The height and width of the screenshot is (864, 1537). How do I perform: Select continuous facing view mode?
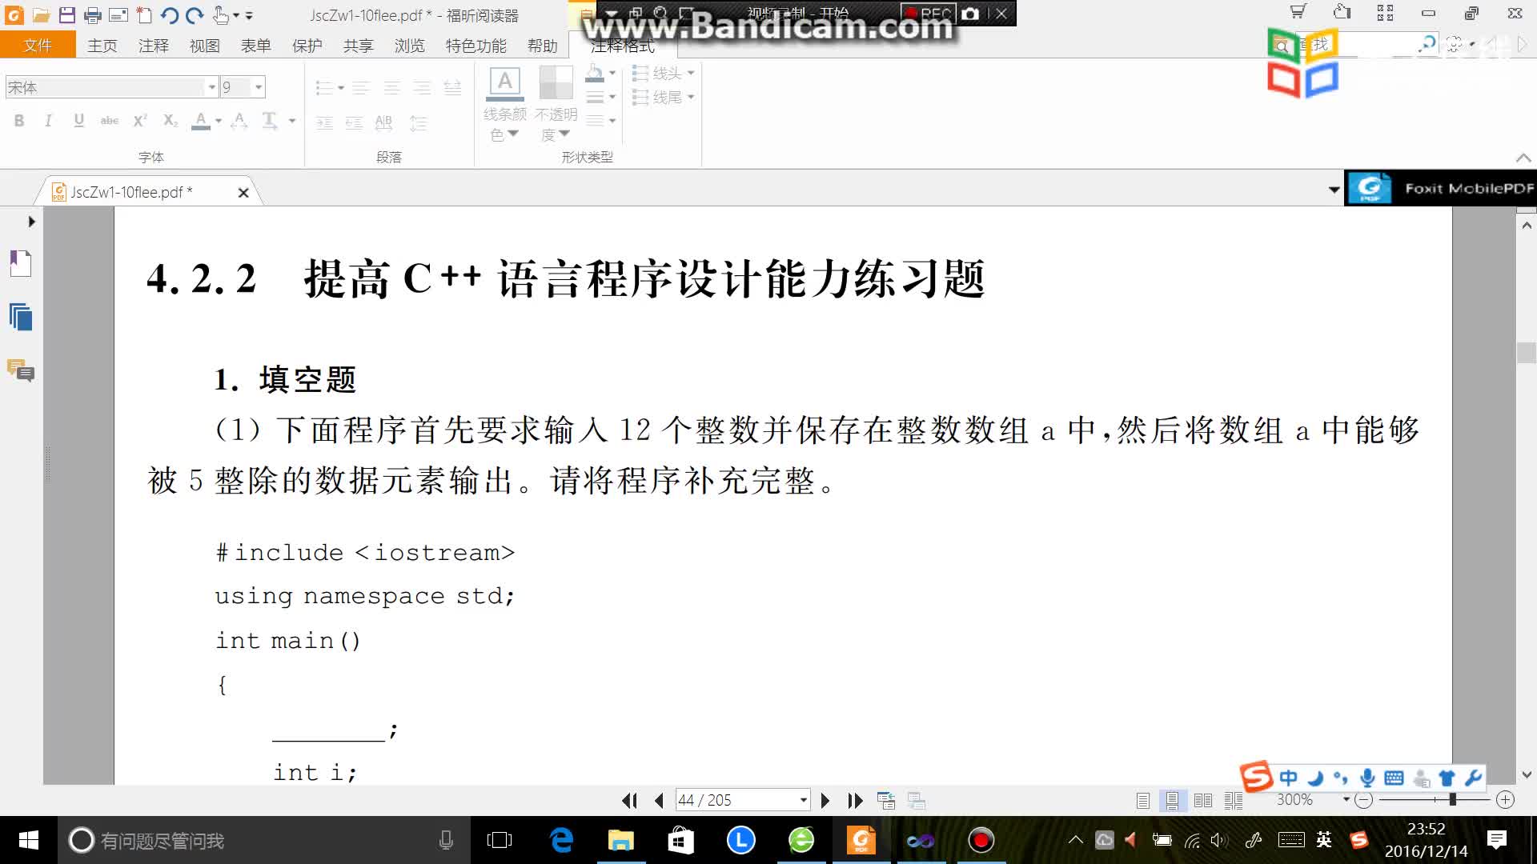tap(1234, 800)
